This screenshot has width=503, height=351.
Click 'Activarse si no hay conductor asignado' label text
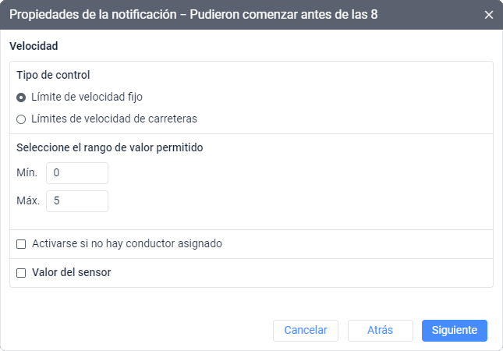127,244
